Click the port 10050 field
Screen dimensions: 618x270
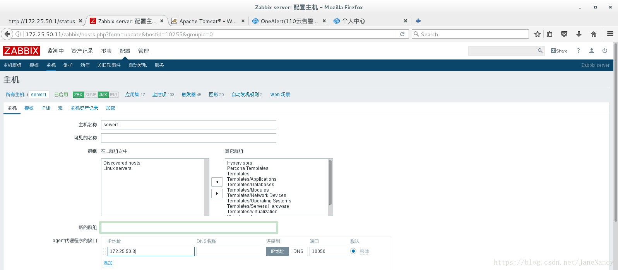pyautogui.click(x=329, y=251)
